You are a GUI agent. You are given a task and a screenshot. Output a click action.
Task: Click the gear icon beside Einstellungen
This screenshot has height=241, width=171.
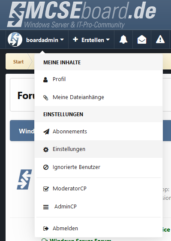(46, 150)
